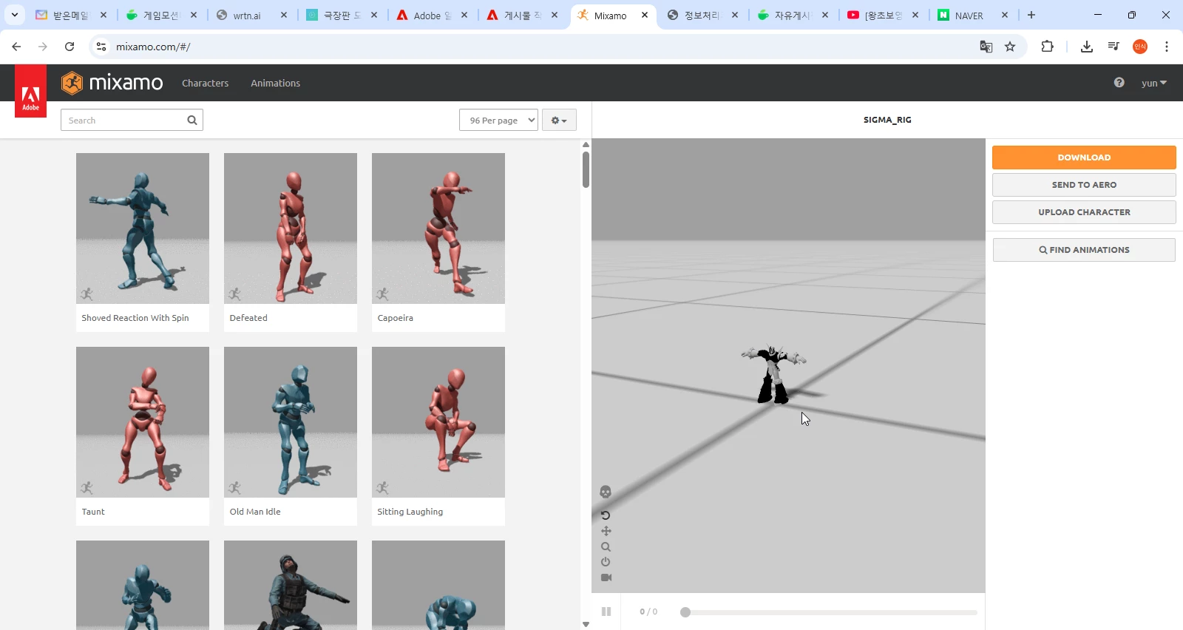Click the SIGMA_RIG character model in viewport
This screenshot has width=1183, height=630.
pos(773,374)
